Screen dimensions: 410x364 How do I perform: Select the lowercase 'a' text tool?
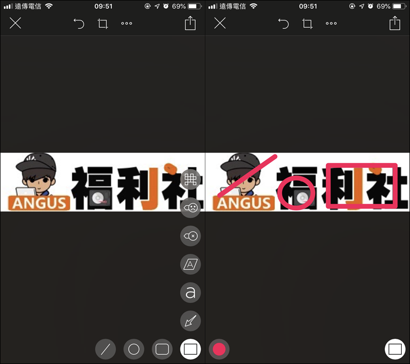click(x=191, y=293)
